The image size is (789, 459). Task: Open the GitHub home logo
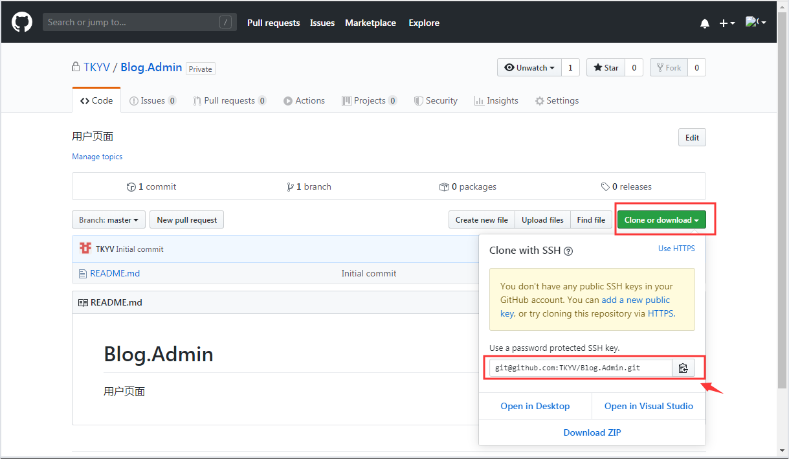tap(22, 23)
